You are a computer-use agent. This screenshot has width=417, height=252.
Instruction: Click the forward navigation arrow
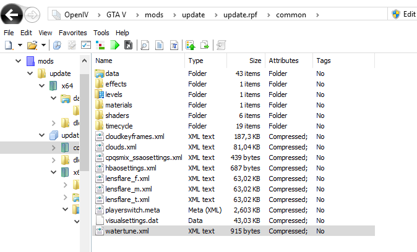tap(32, 15)
